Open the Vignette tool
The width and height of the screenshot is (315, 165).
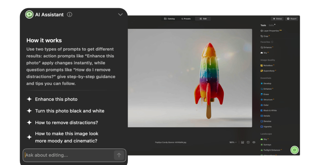[x=266, y=127]
